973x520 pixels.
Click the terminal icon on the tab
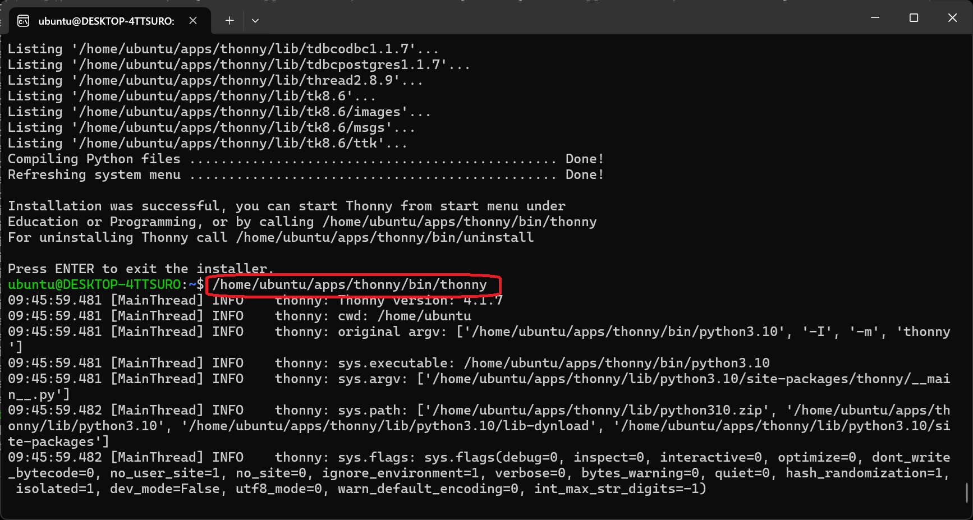tap(24, 21)
